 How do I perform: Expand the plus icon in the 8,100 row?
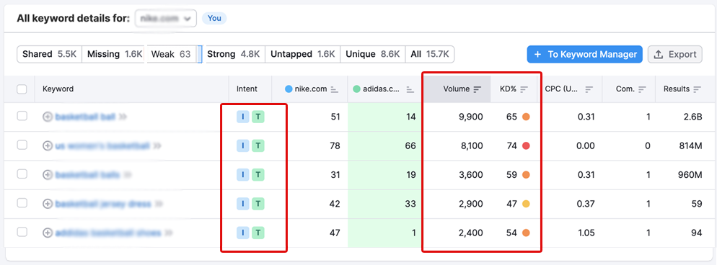pos(47,146)
